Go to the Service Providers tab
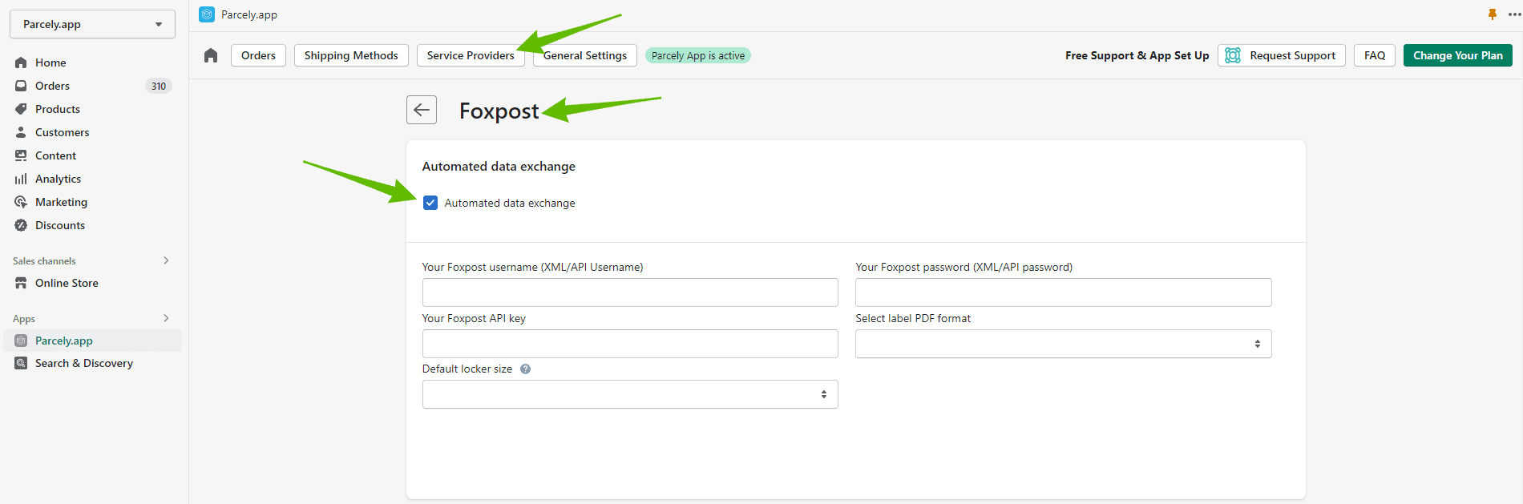1523x504 pixels. (470, 55)
